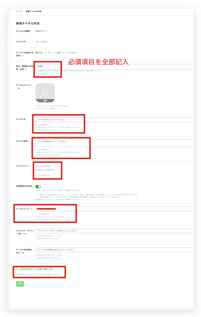This screenshot has height=317, width=201.
Task: Check the LINE開発者契約 agreement checkbox
Action: [x=17, y=269]
